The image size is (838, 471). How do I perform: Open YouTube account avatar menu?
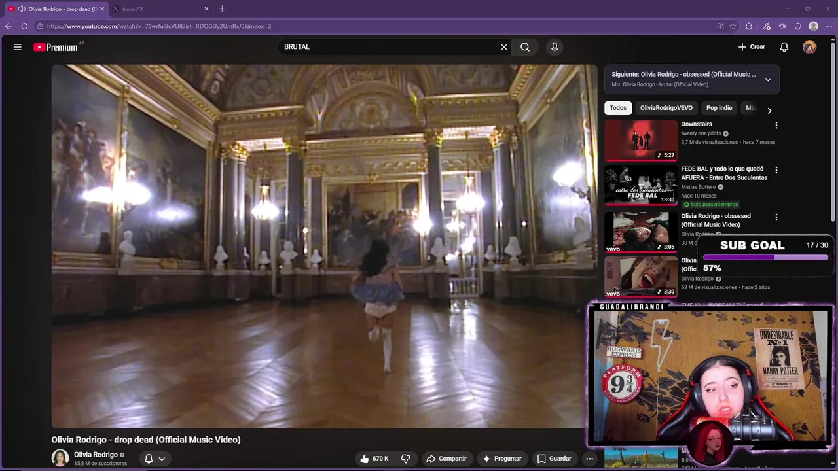(810, 47)
